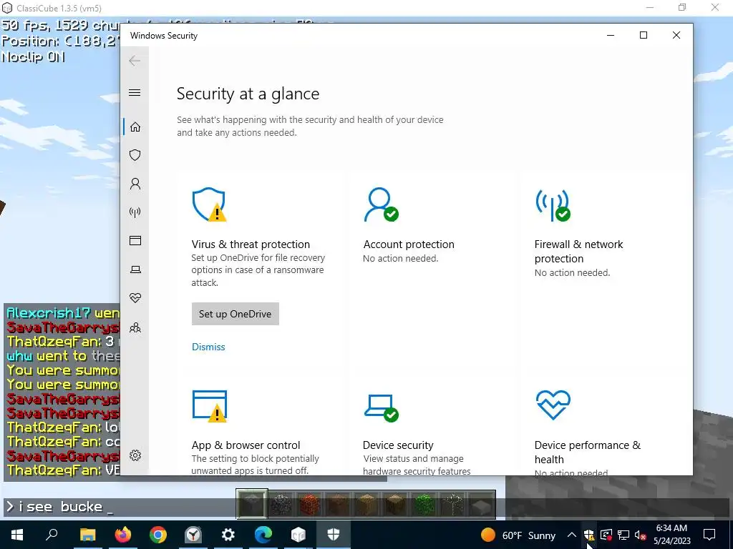Click the Account protection tile icon
The height and width of the screenshot is (549, 733).
tap(381, 204)
